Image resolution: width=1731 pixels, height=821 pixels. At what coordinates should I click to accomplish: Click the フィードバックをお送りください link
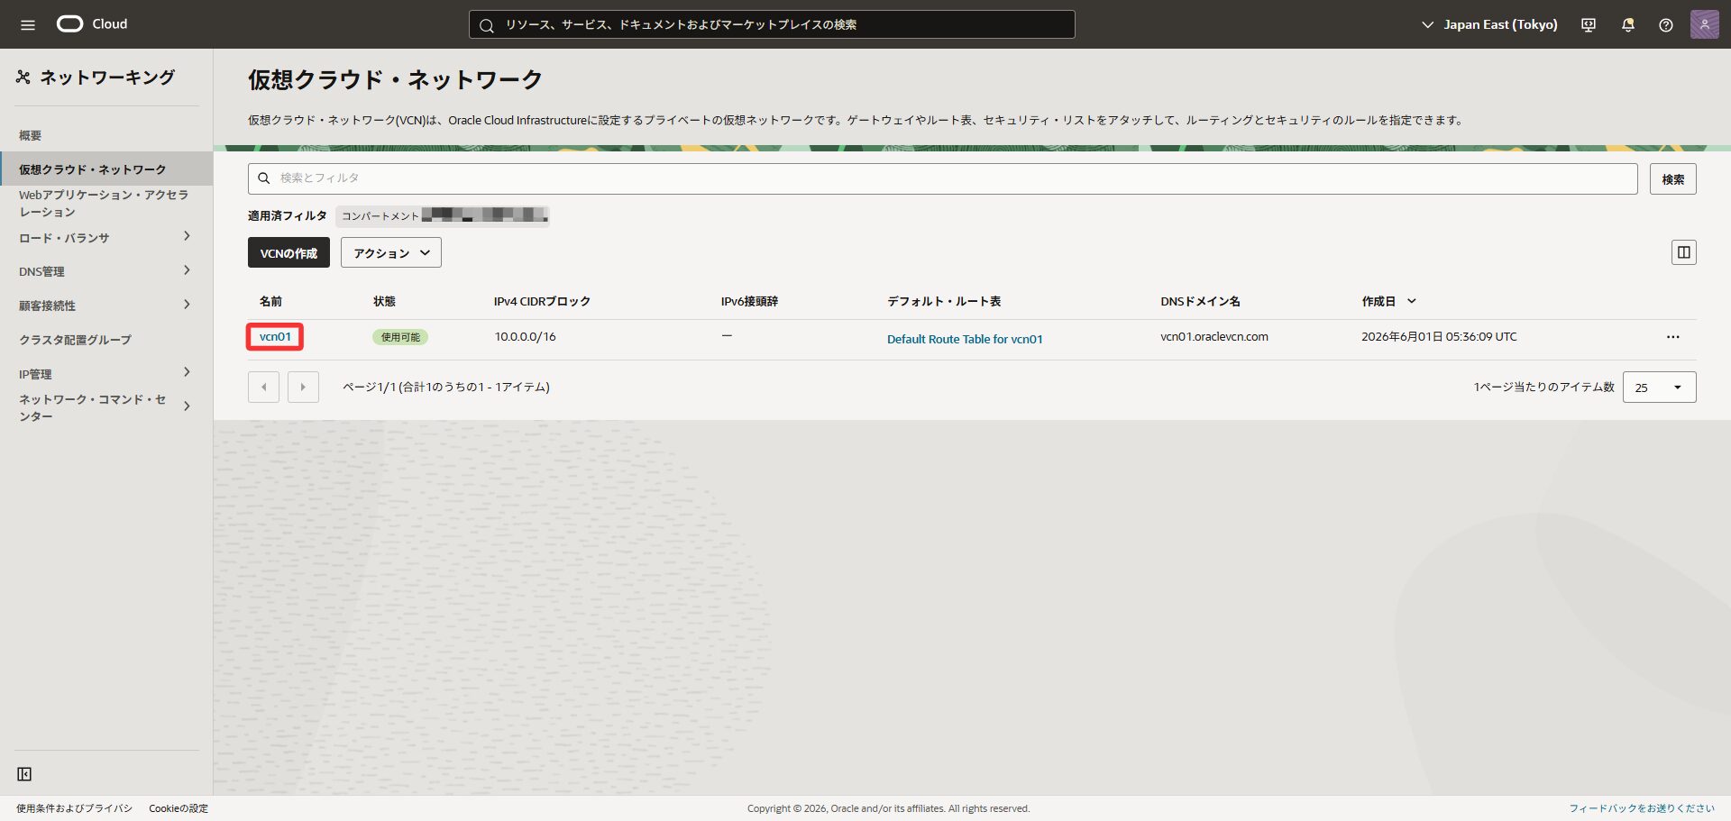[1642, 808]
